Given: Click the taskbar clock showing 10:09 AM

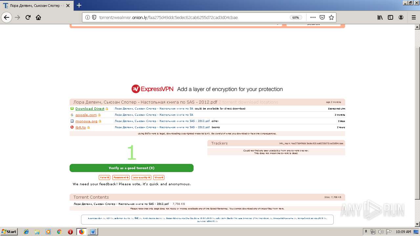Looking at the screenshot, I should 403,232.
